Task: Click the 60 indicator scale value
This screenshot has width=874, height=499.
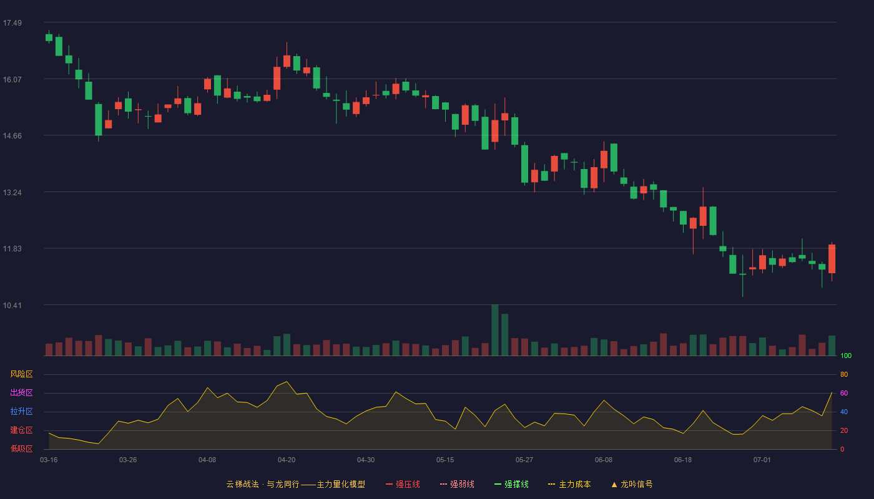Action: (844, 393)
